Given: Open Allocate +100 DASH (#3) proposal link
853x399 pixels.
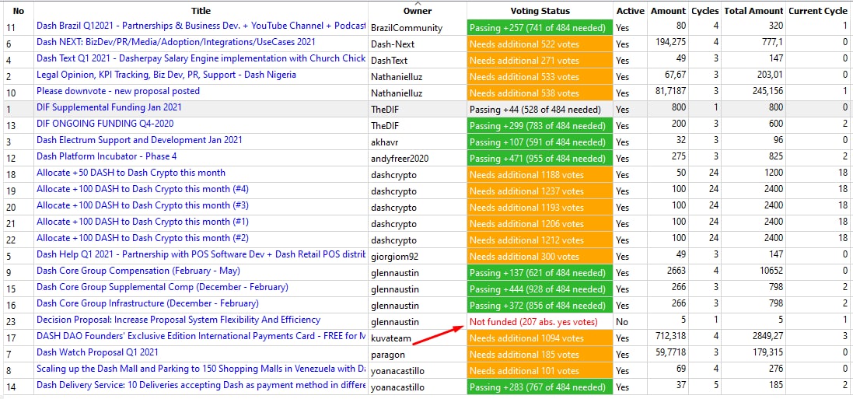Looking at the screenshot, I should (142, 205).
